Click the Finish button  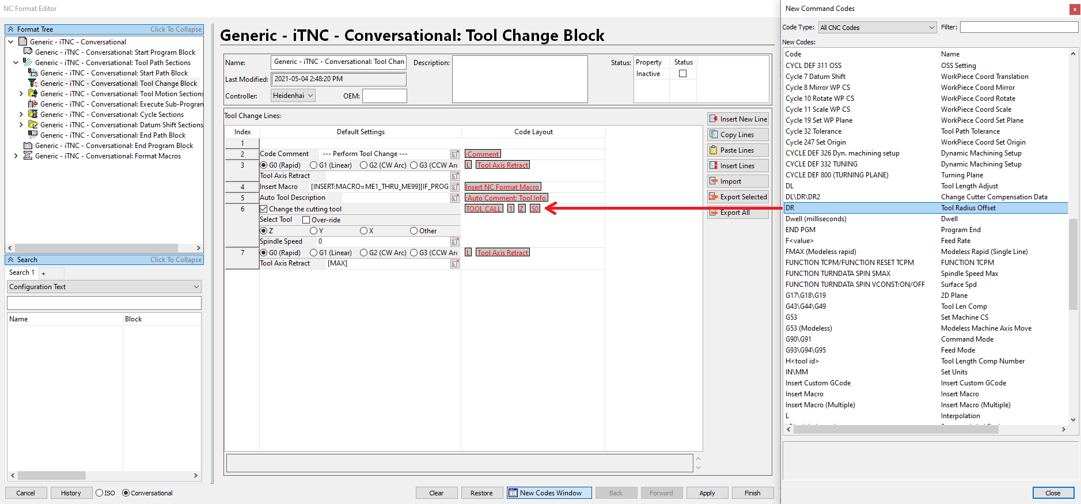pyautogui.click(x=752, y=493)
